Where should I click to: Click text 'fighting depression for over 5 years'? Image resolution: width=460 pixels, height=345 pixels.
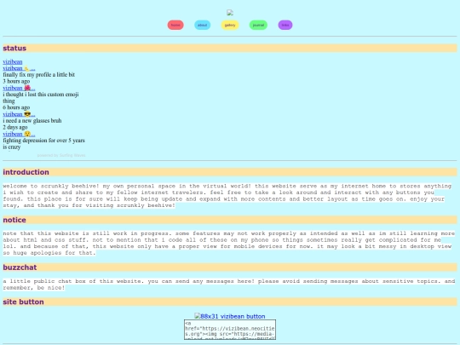(x=43, y=141)
